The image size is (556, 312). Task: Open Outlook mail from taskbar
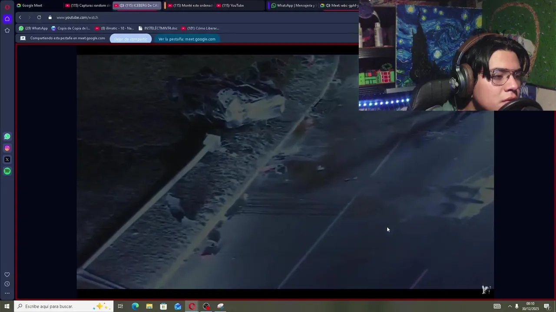point(178,306)
